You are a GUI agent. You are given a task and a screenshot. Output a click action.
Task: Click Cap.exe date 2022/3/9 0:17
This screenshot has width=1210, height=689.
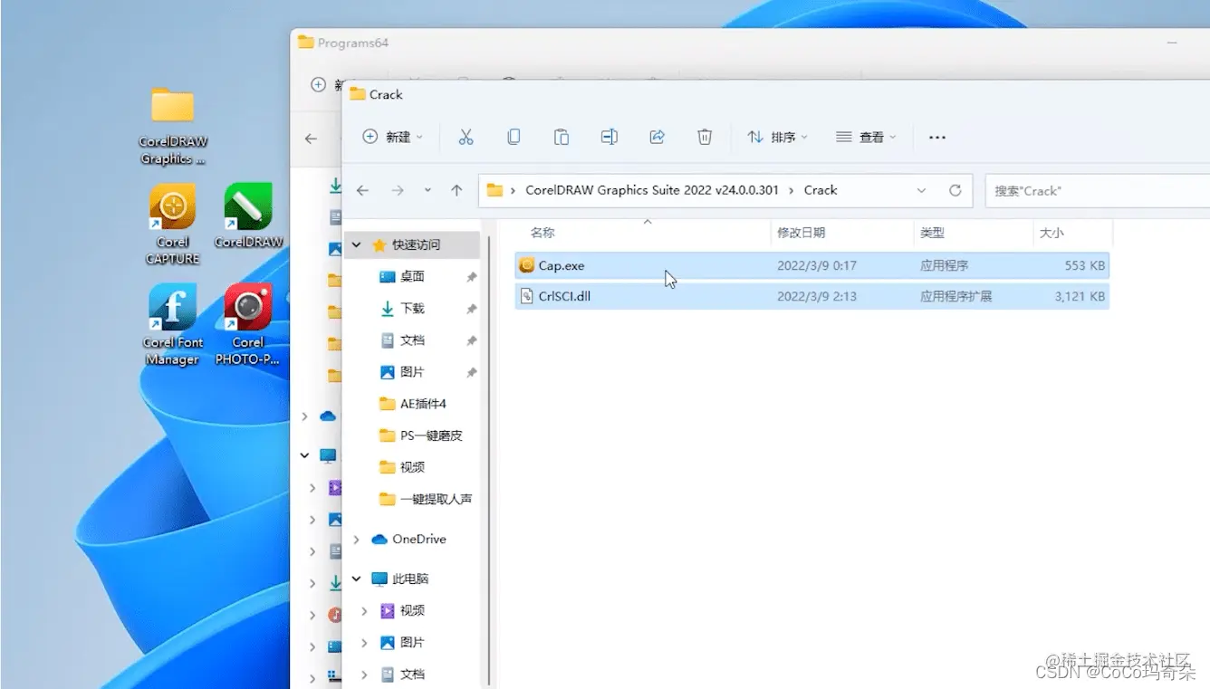click(816, 265)
